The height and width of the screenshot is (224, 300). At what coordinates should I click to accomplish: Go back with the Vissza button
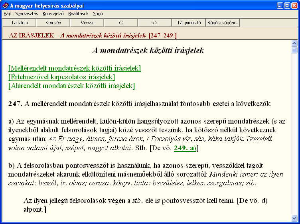click(x=87, y=23)
